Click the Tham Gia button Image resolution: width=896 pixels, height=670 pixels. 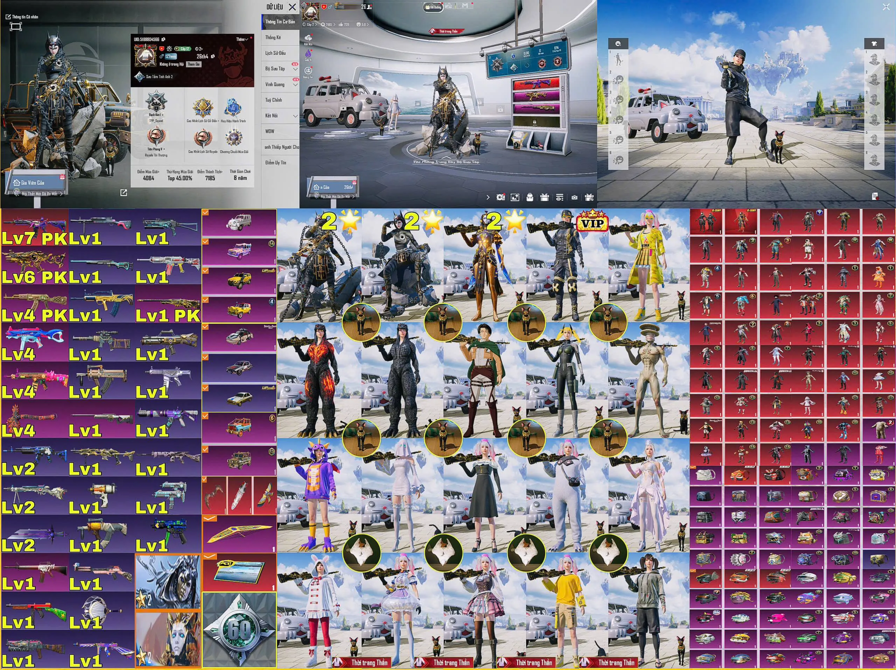(193, 64)
